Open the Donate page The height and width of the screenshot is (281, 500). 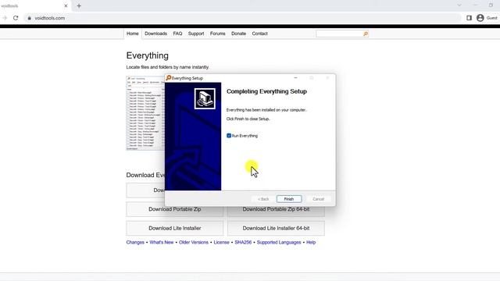[238, 34]
